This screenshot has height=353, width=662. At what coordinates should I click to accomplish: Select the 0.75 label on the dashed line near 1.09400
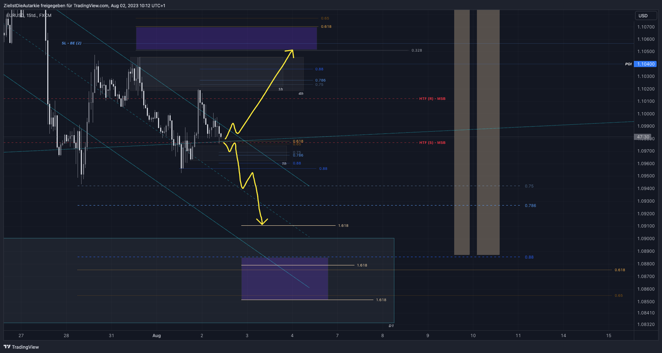point(529,186)
